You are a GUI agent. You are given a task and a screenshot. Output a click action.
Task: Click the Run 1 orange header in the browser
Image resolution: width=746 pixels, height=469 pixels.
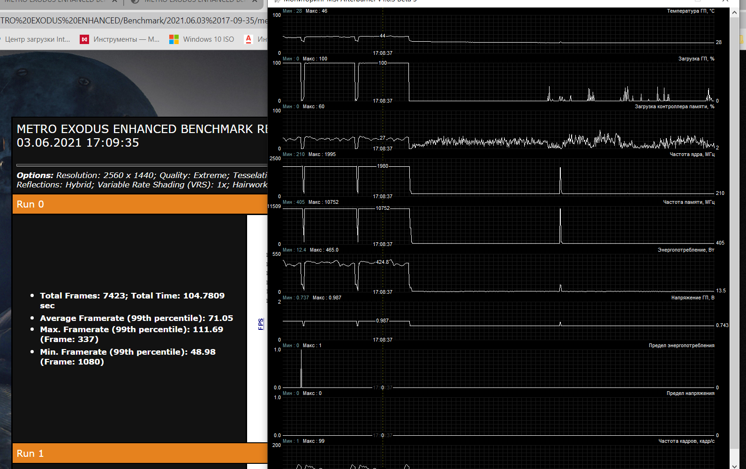pos(140,454)
